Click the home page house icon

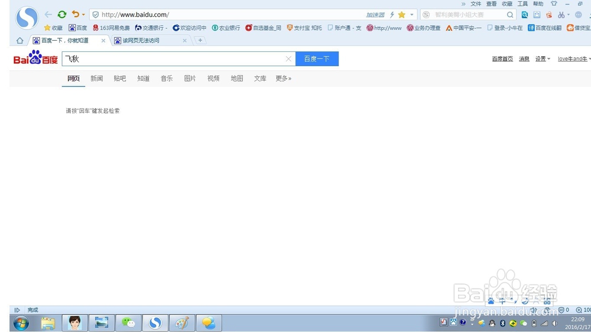pyautogui.click(x=20, y=40)
